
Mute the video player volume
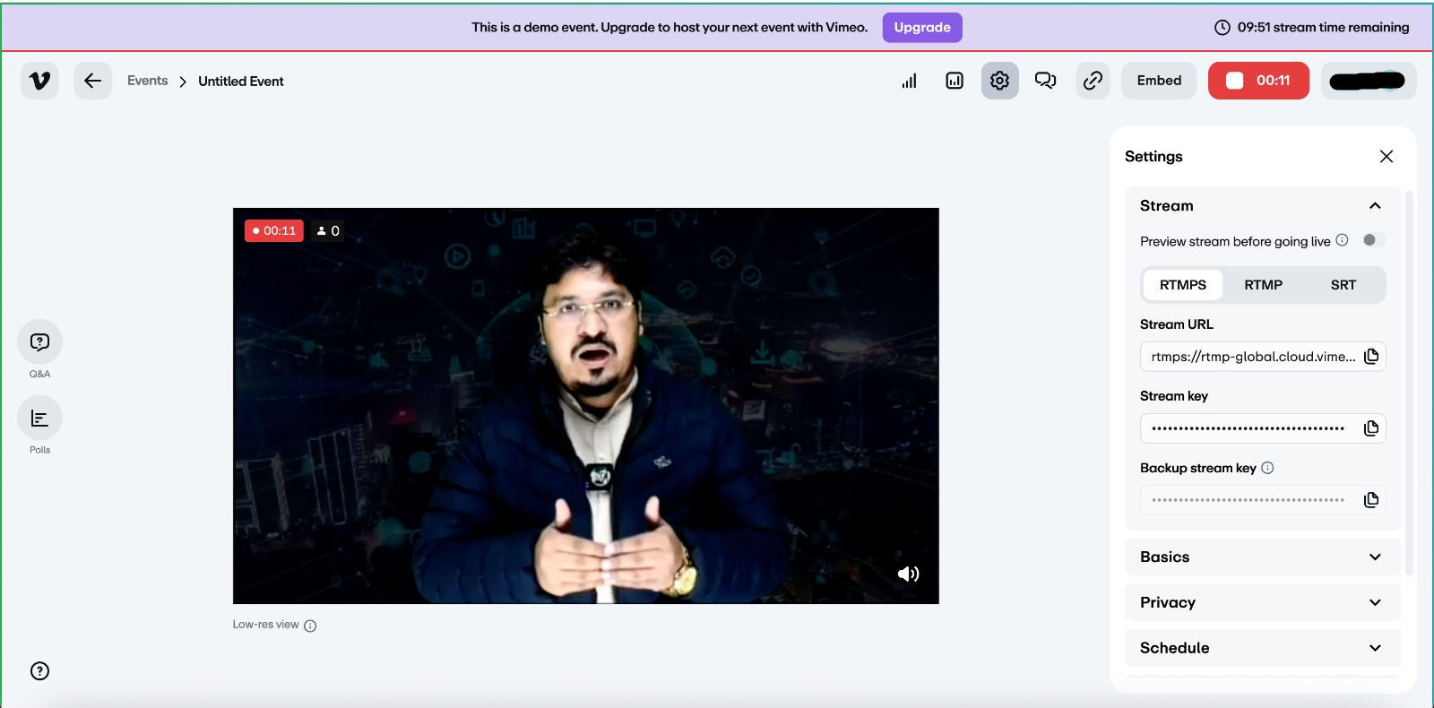coord(908,574)
